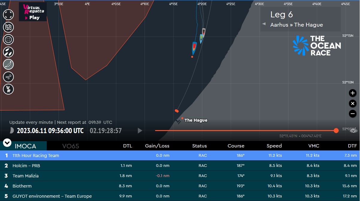Zoom in with the plus button
360x201 pixels.
[x=353, y=93]
